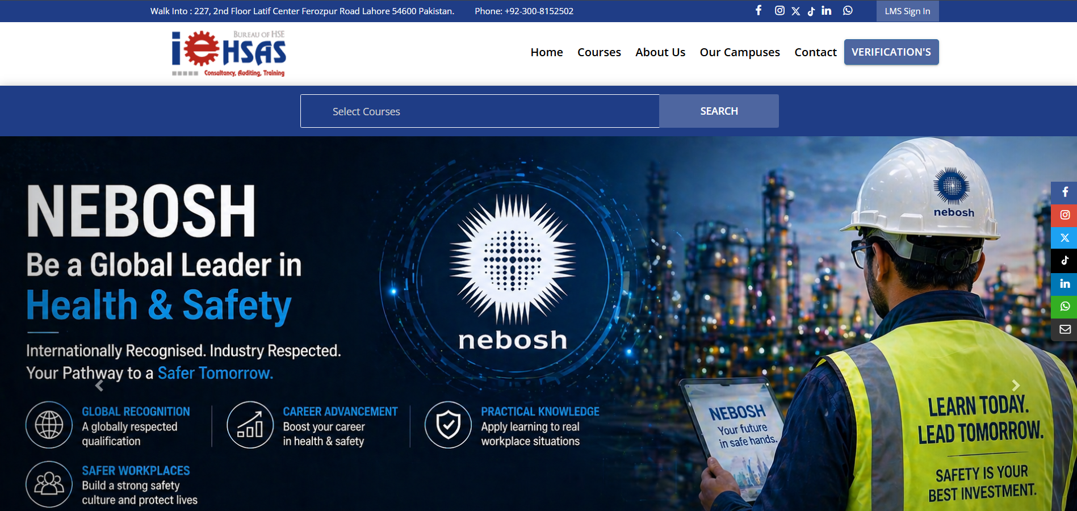This screenshot has width=1077, height=511.
Task: Open Contact menu item
Action: [x=815, y=52]
